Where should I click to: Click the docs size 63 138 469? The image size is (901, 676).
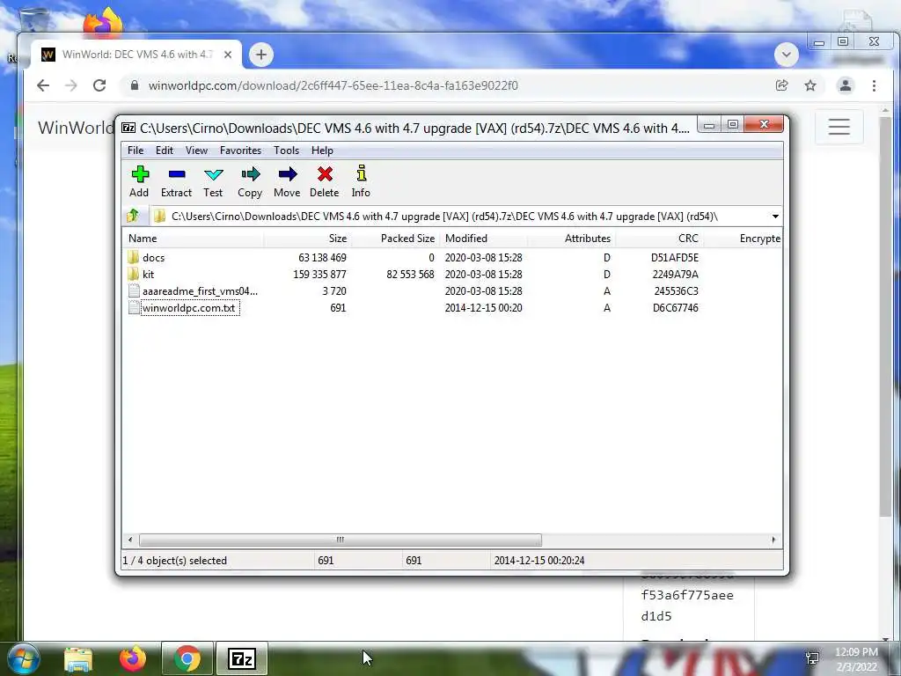[322, 258]
